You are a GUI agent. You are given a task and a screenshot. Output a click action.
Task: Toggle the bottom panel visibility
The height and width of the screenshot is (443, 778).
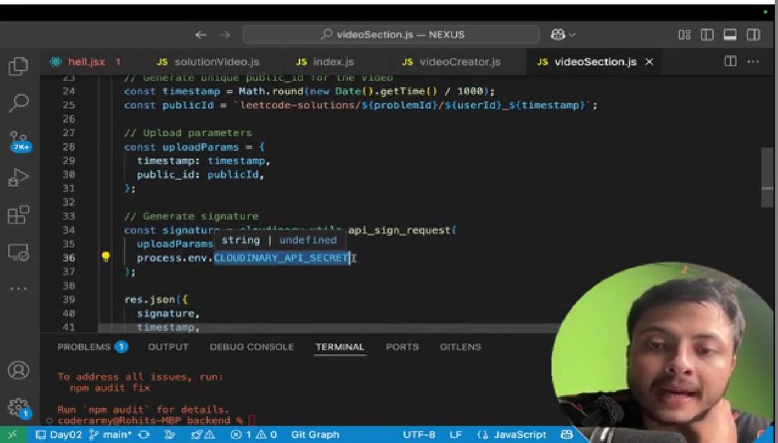(x=730, y=35)
